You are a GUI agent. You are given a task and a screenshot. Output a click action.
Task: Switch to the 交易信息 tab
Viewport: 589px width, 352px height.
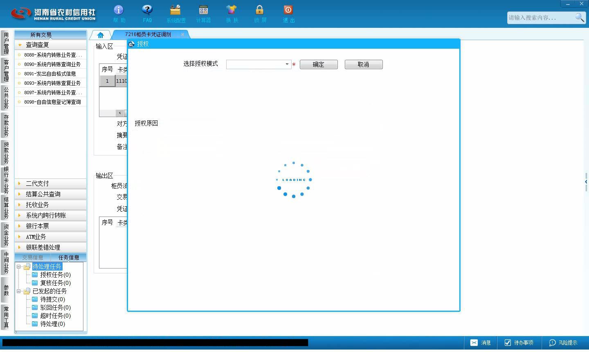33,257
